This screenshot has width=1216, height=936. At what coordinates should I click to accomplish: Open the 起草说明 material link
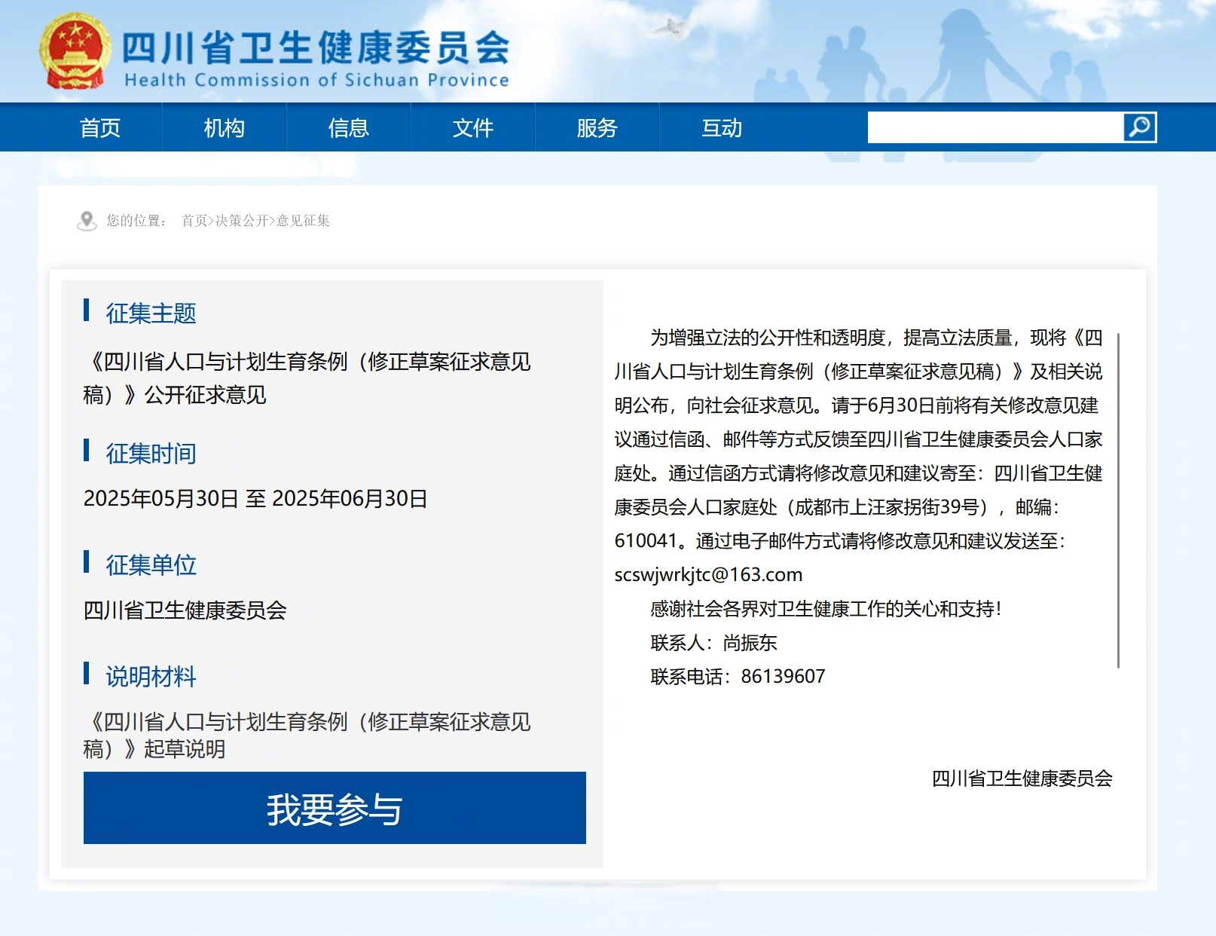click(307, 735)
